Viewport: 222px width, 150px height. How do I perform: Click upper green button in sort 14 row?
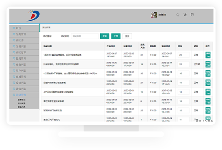[x=208, y=90]
